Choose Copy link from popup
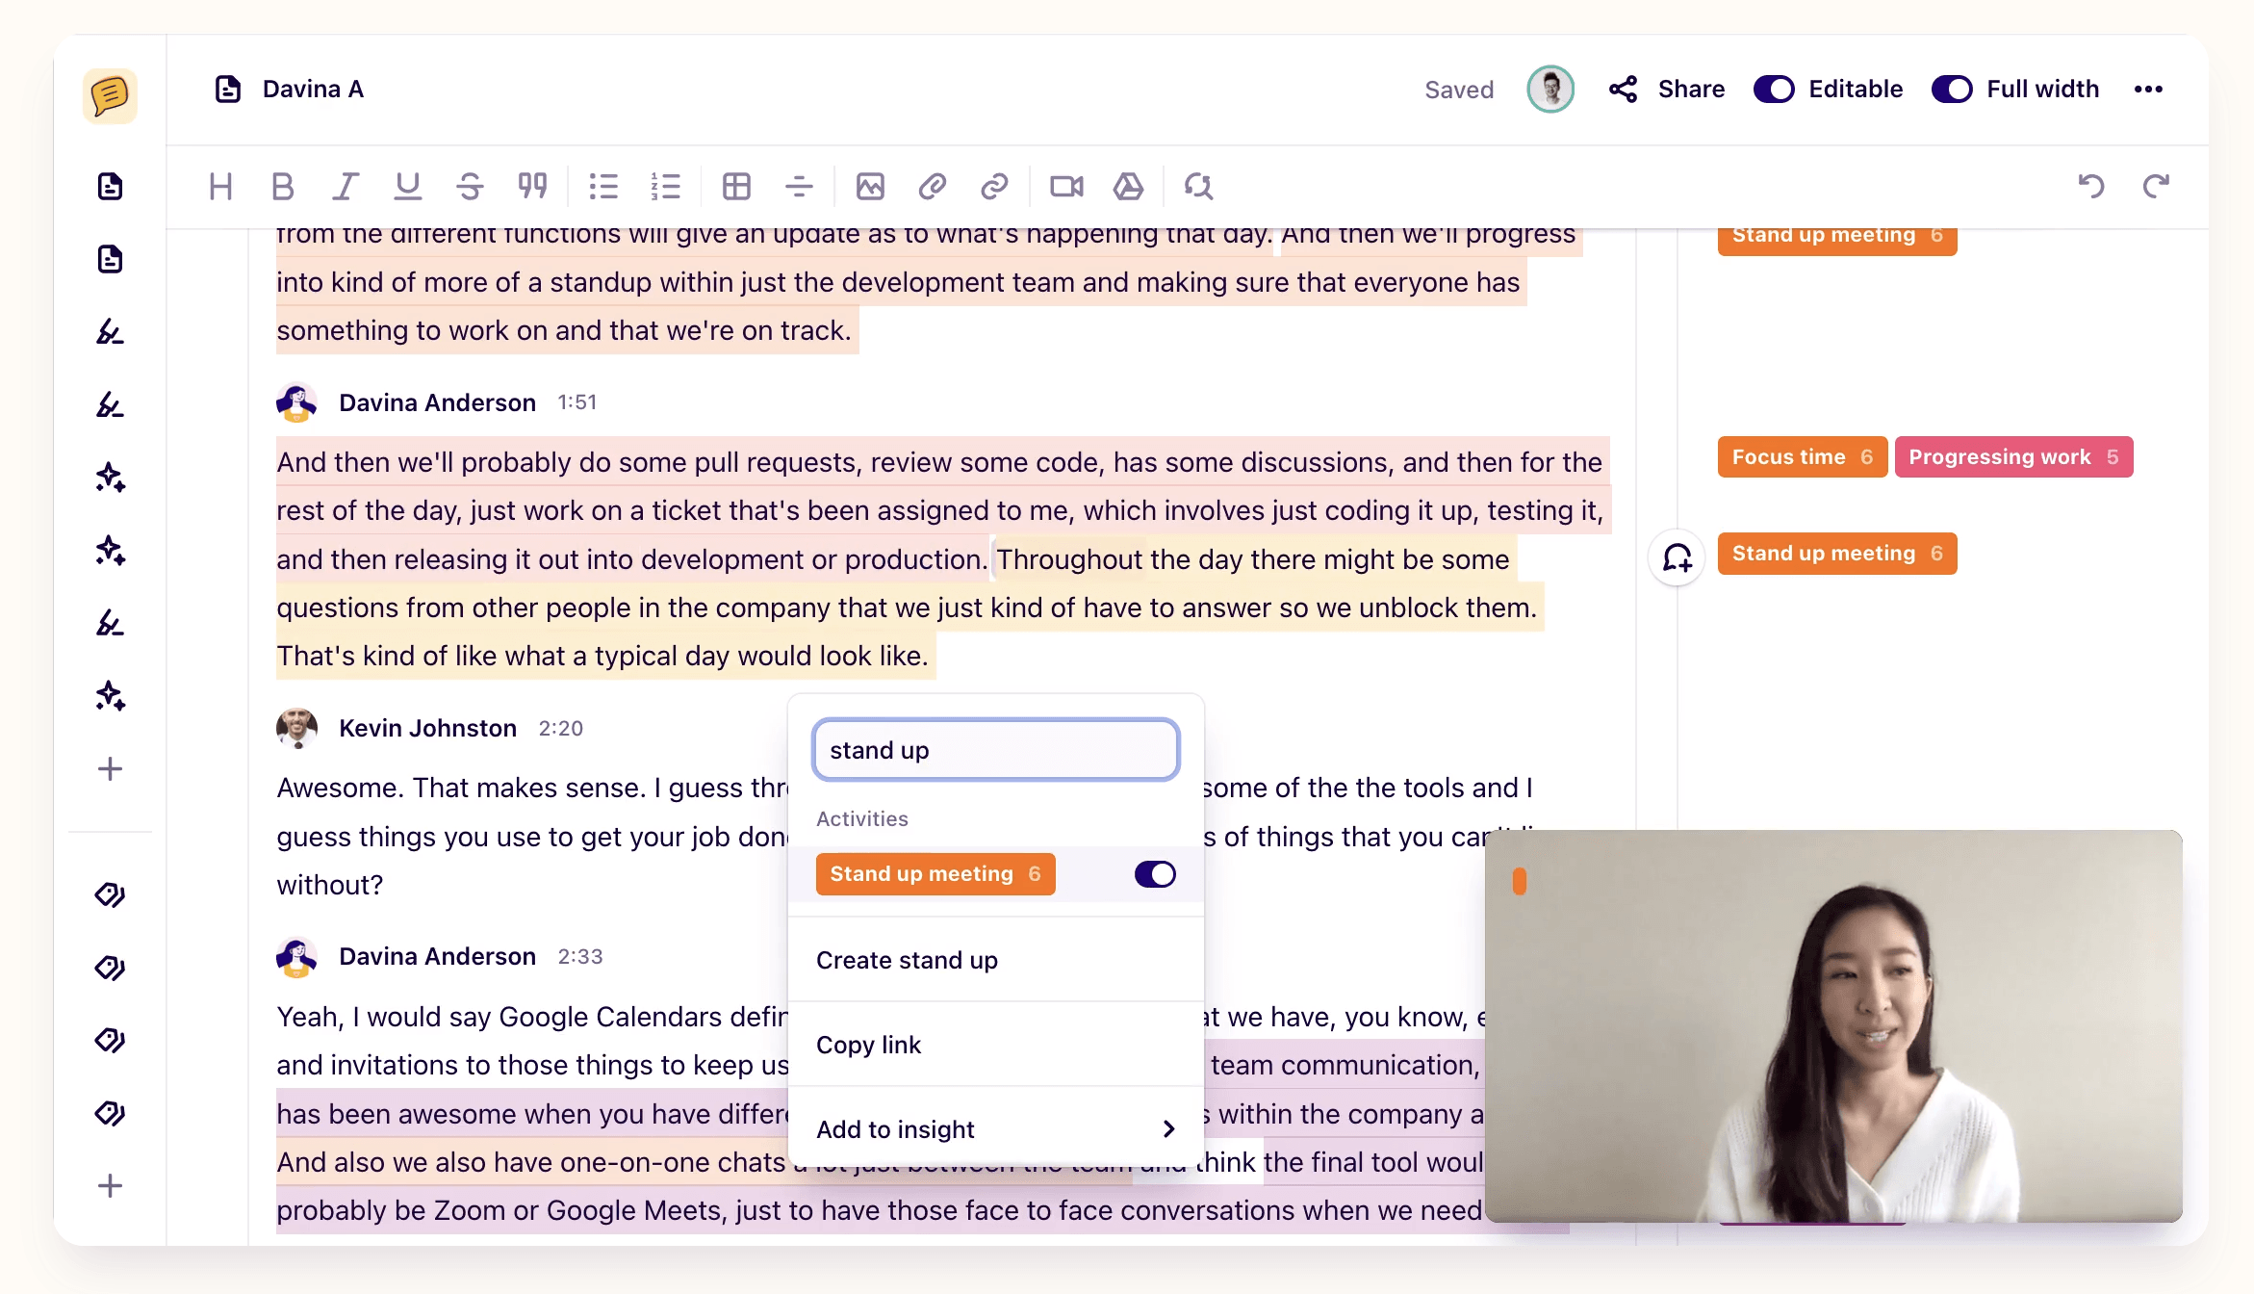 click(868, 1045)
